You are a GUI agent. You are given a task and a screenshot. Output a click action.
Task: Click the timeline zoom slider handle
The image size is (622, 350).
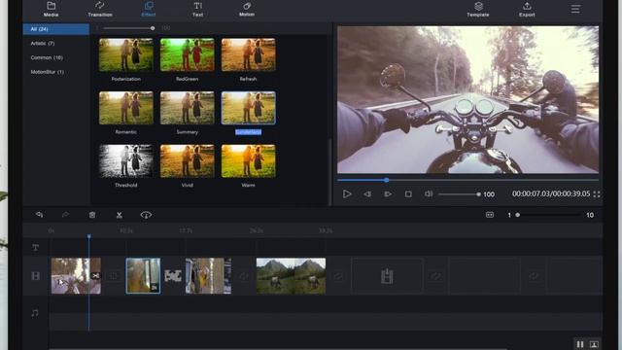click(518, 215)
